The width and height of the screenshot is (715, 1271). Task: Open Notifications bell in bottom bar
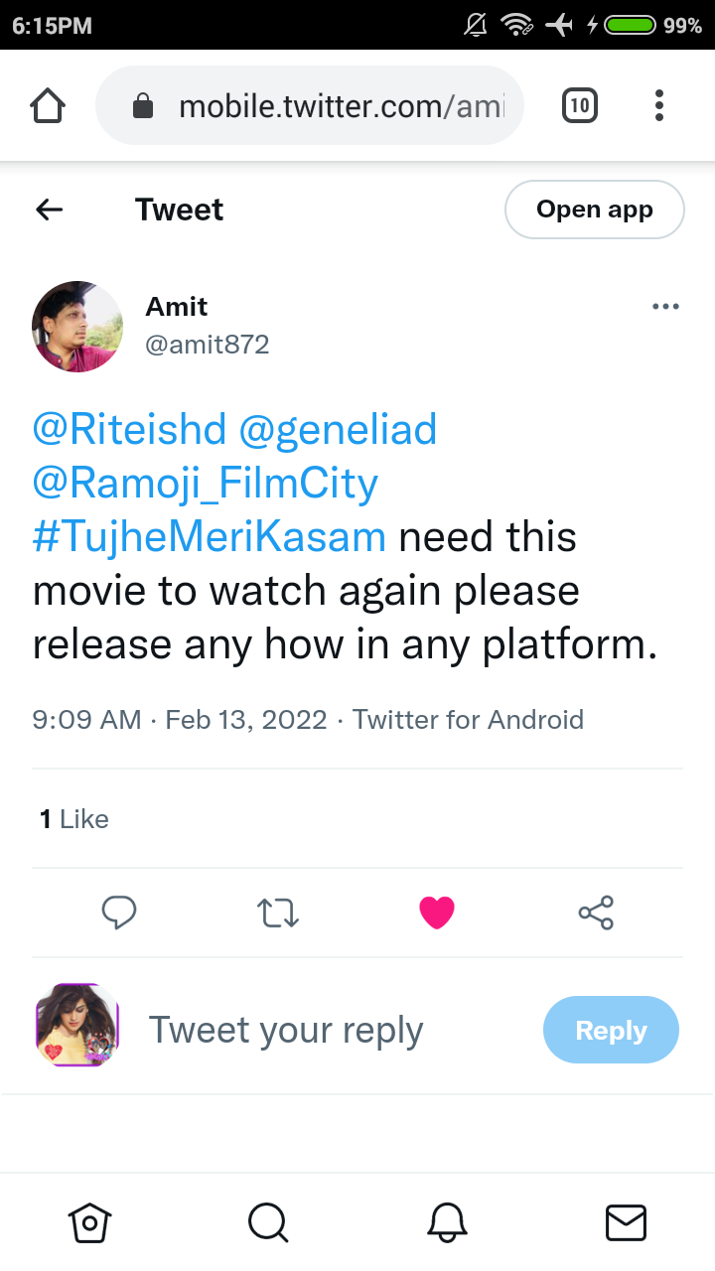coord(447,1222)
